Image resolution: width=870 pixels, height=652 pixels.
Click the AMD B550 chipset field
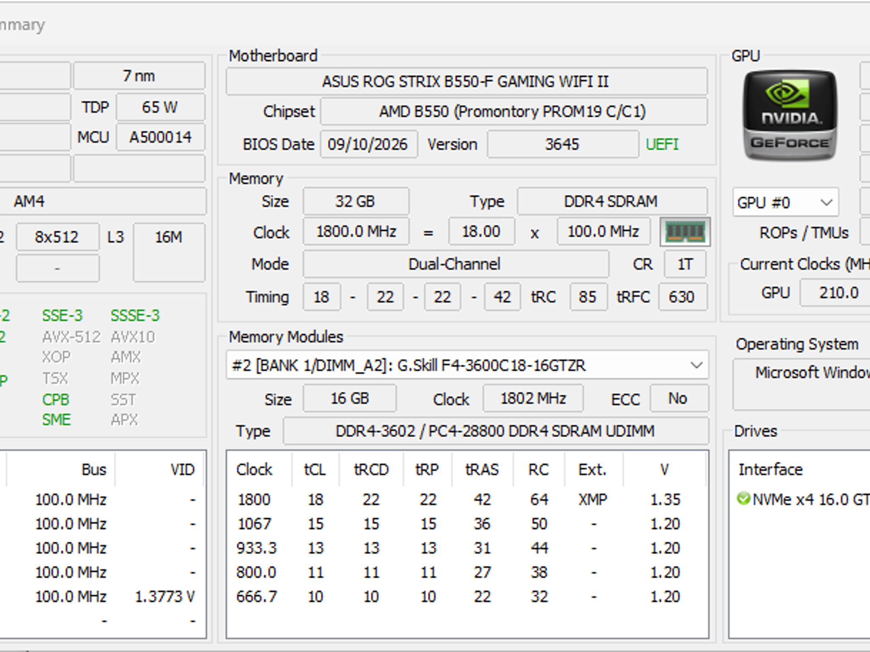tap(514, 112)
